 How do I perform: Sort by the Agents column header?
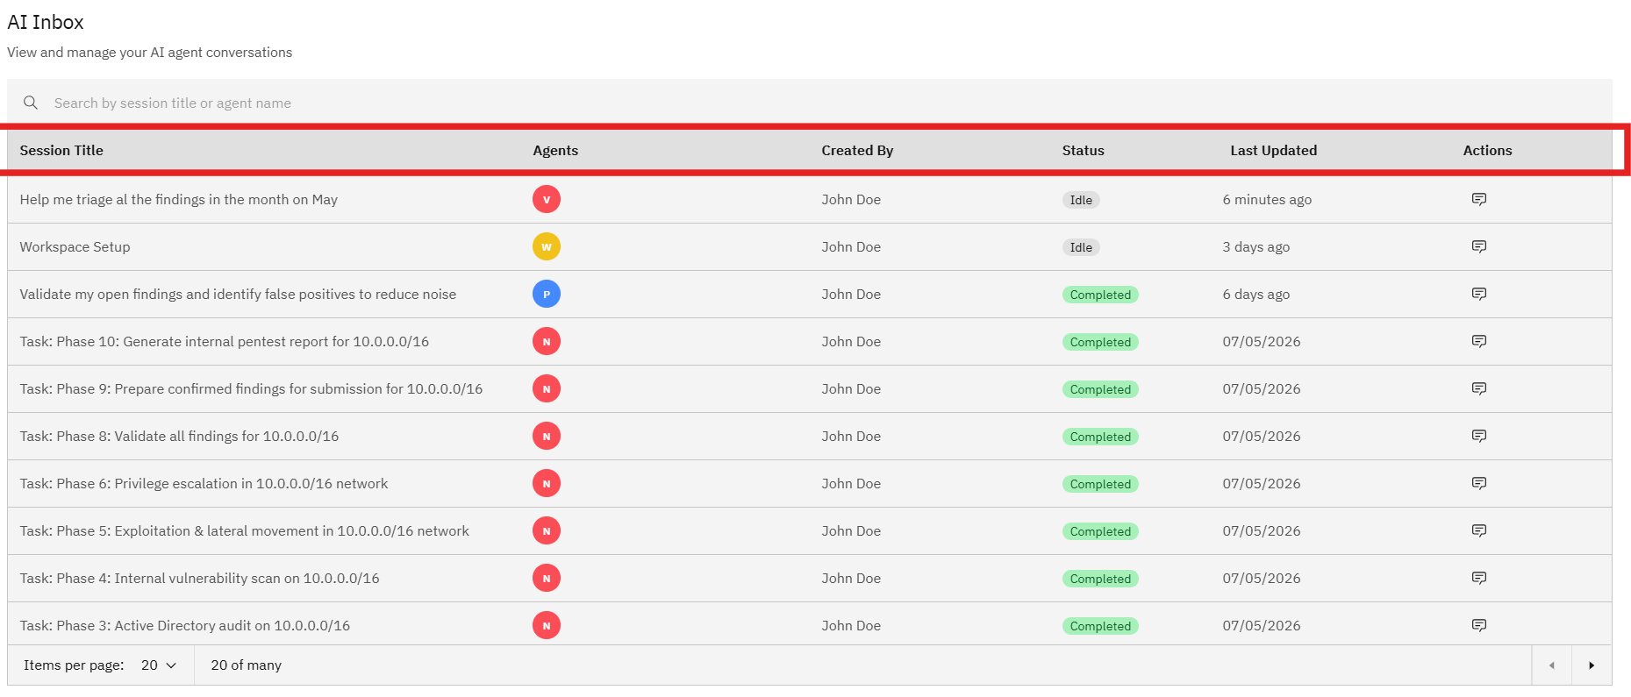coord(555,150)
